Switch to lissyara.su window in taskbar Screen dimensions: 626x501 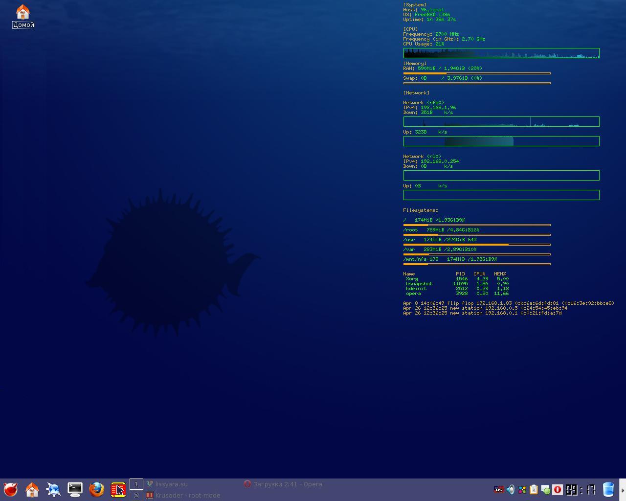tap(171, 484)
